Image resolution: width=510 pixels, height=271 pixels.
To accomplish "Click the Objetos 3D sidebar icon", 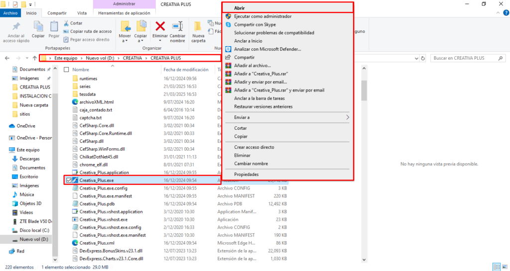I will pyautogui.click(x=14, y=203).
